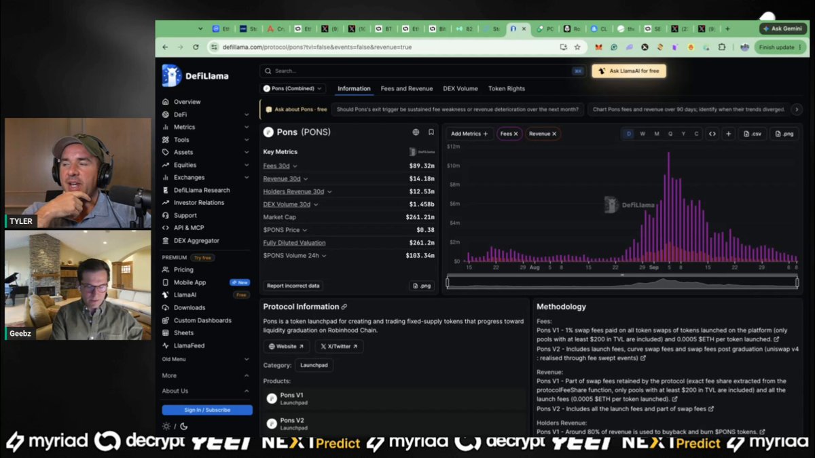Image resolution: width=815 pixels, height=458 pixels.
Task: Open the browser Extensions puzzle icon
Action: pyautogui.click(x=721, y=47)
